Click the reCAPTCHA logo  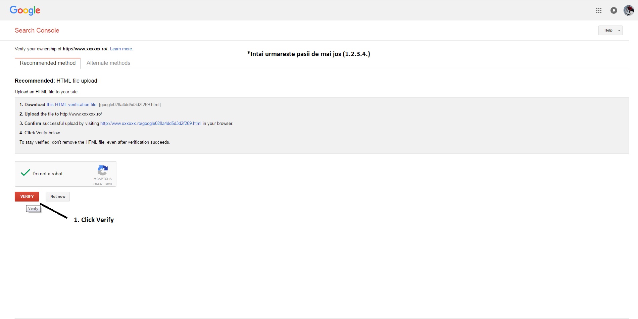point(103,170)
